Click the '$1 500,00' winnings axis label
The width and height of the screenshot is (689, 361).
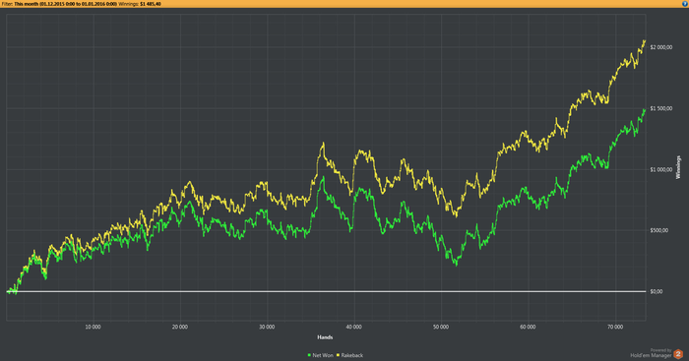[x=660, y=108]
